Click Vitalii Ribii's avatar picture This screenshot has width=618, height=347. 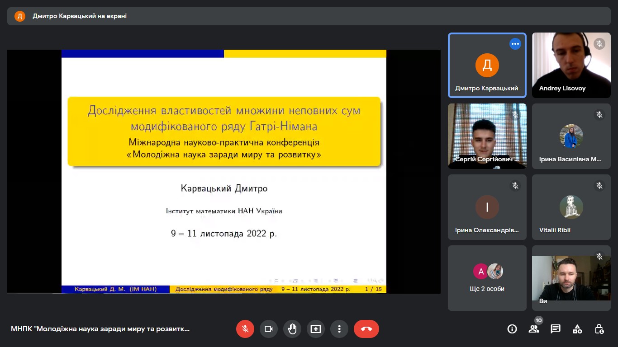tap(571, 207)
